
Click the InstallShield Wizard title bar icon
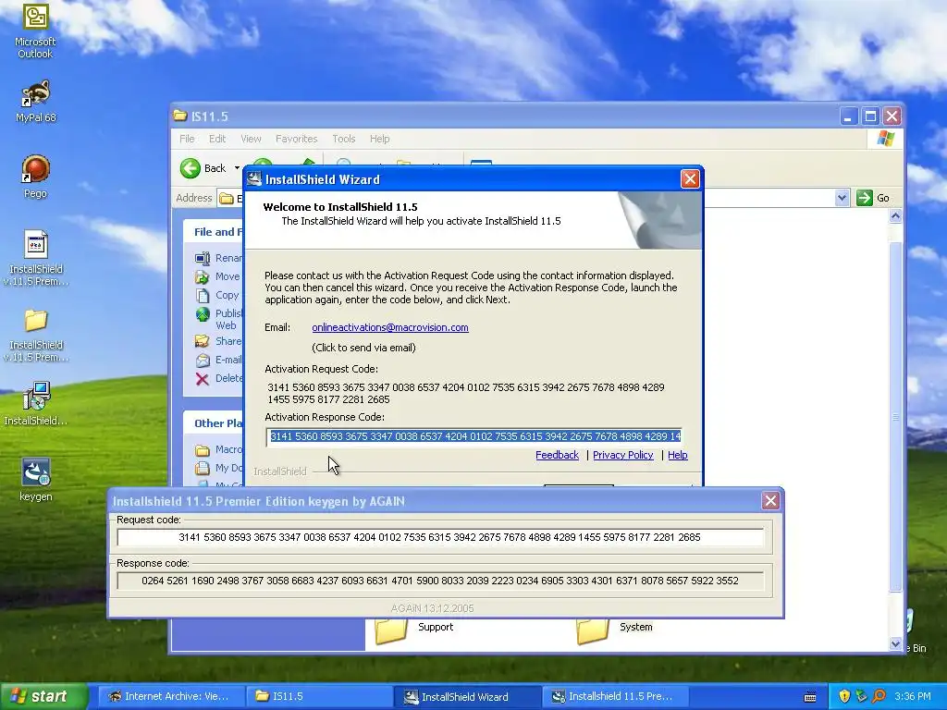254,178
